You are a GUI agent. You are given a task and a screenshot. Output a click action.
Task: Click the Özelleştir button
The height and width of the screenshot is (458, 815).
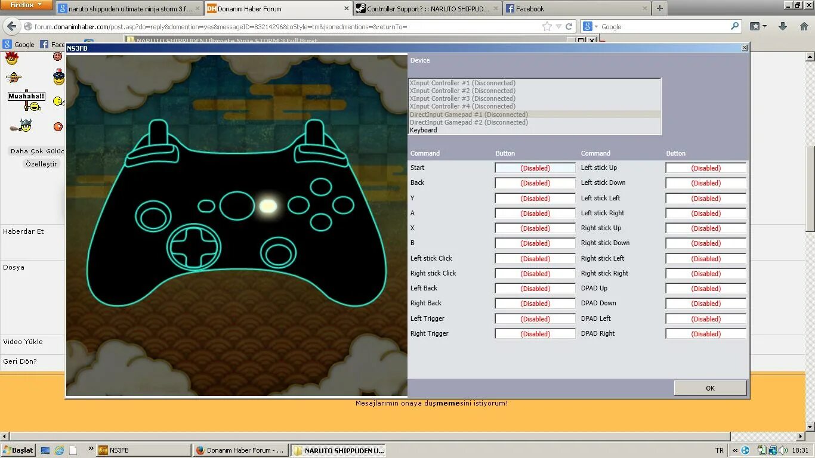41,163
